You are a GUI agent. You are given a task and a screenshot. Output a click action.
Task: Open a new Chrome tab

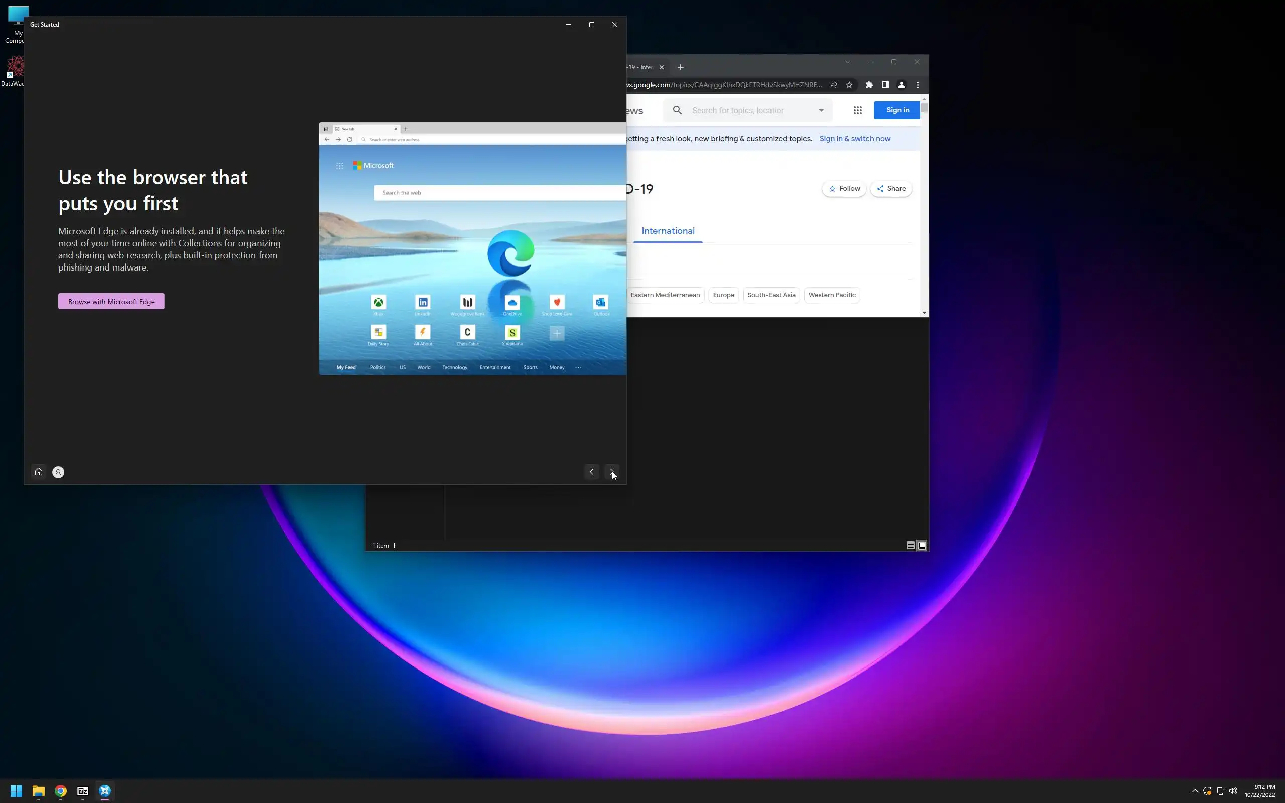681,67
